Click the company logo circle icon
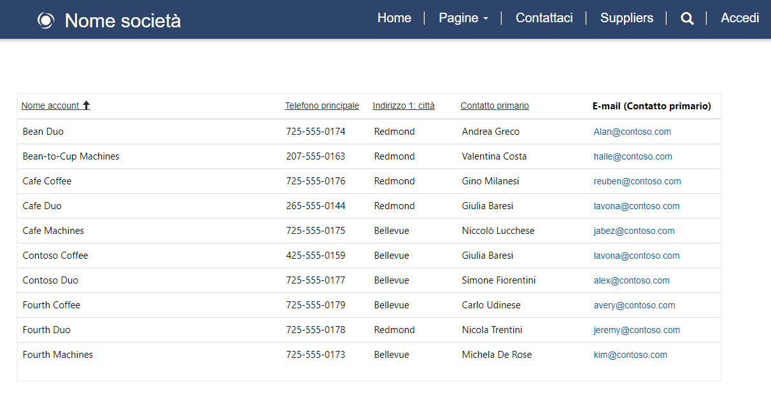The width and height of the screenshot is (771, 410). pyautogui.click(x=46, y=20)
